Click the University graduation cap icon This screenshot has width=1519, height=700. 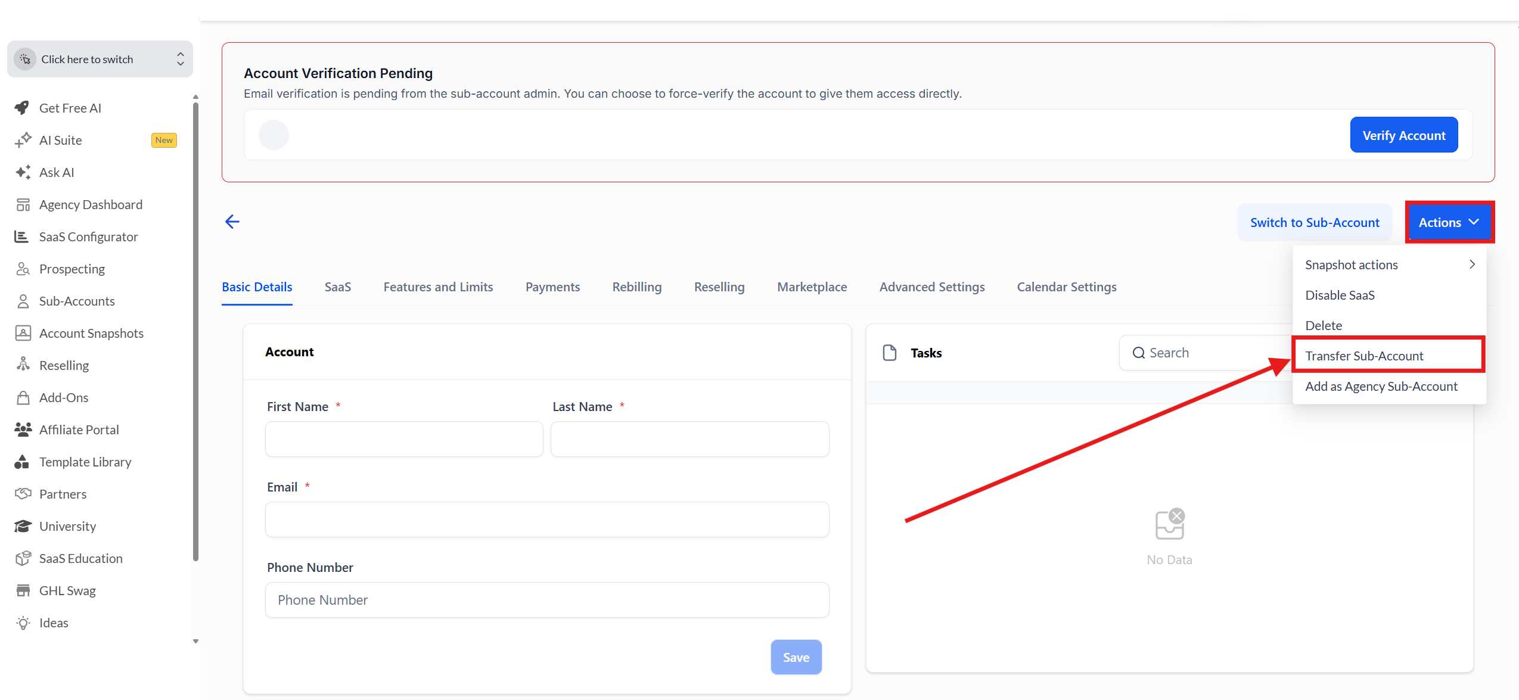[23, 526]
